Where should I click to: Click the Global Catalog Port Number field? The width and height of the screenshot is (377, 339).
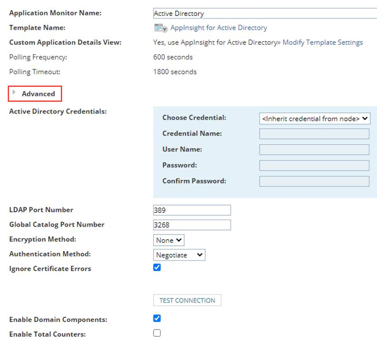[x=192, y=225]
